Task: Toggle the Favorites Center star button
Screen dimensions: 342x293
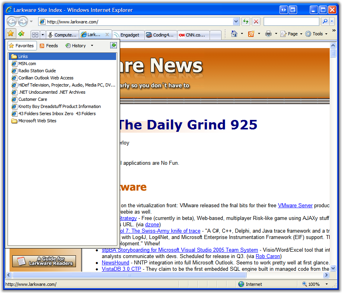Action: [10, 33]
